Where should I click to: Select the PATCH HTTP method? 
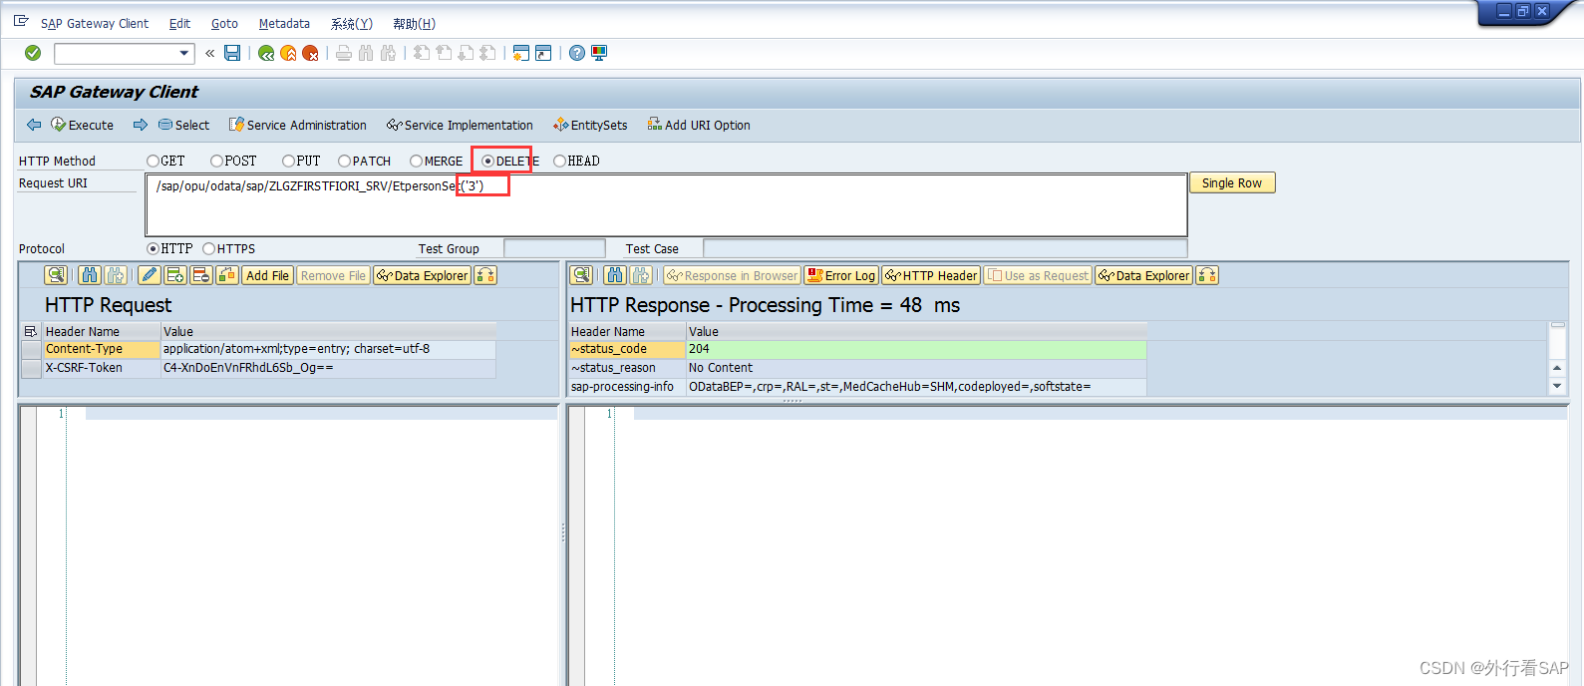tap(344, 161)
